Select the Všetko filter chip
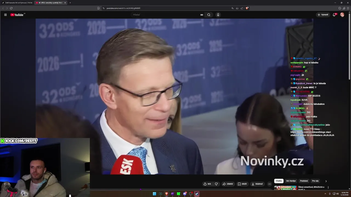 pos(279,181)
